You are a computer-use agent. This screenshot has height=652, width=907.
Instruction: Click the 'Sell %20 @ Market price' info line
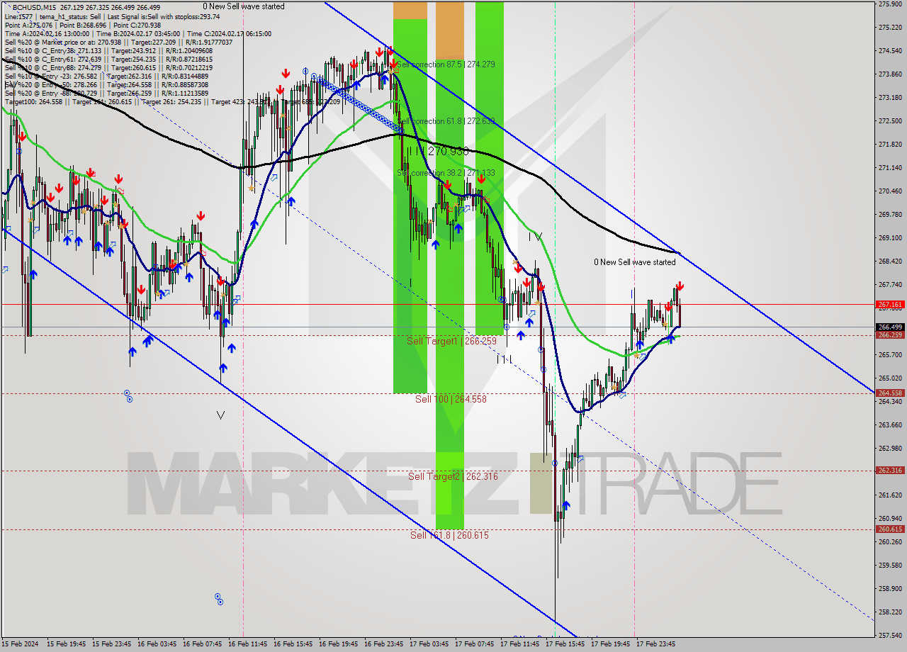pyautogui.click(x=118, y=43)
